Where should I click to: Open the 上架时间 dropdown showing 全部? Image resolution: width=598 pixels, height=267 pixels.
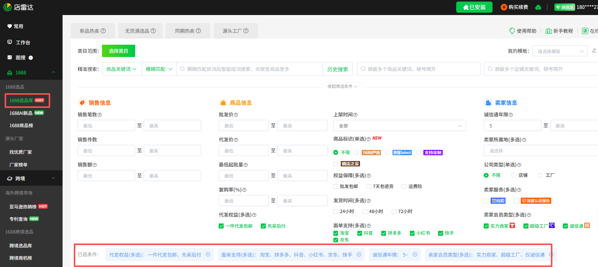pos(399,125)
